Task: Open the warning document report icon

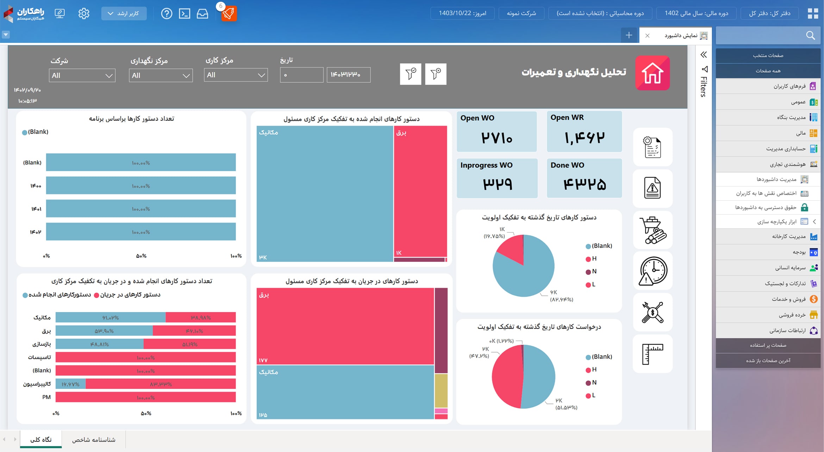Action: [653, 188]
